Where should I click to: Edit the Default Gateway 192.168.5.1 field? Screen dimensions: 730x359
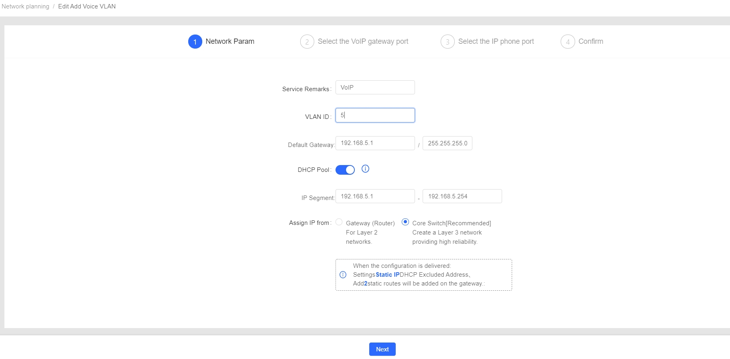point(375,143)
